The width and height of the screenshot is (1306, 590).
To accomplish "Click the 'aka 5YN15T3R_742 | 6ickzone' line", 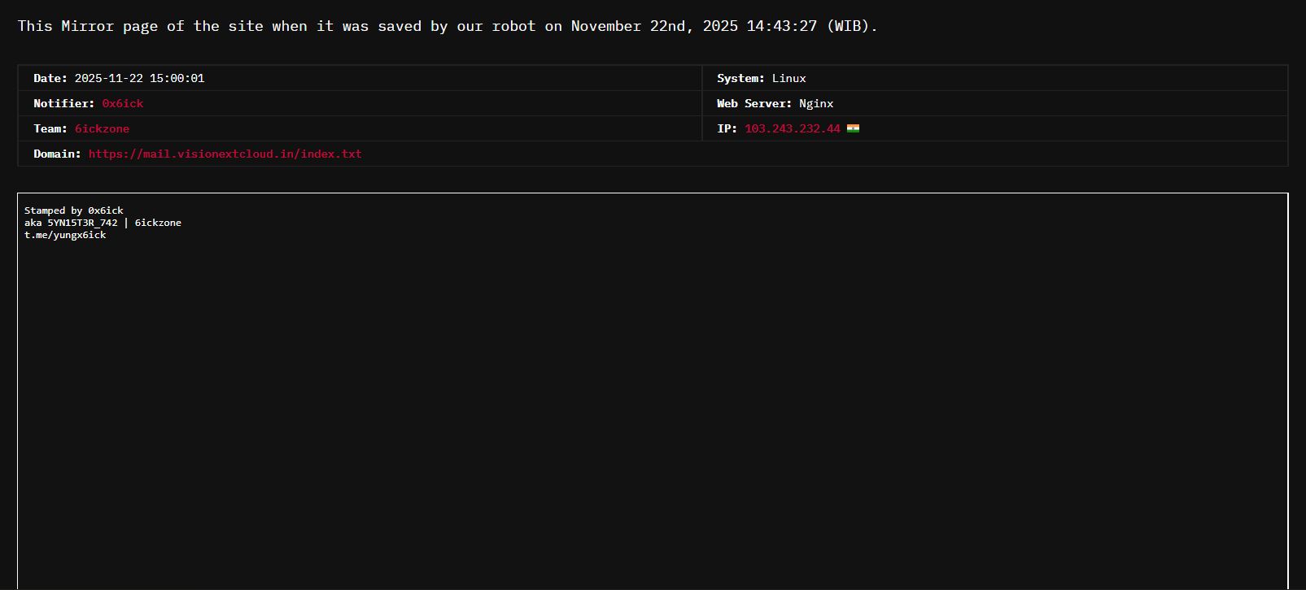I will coord(103,223).
